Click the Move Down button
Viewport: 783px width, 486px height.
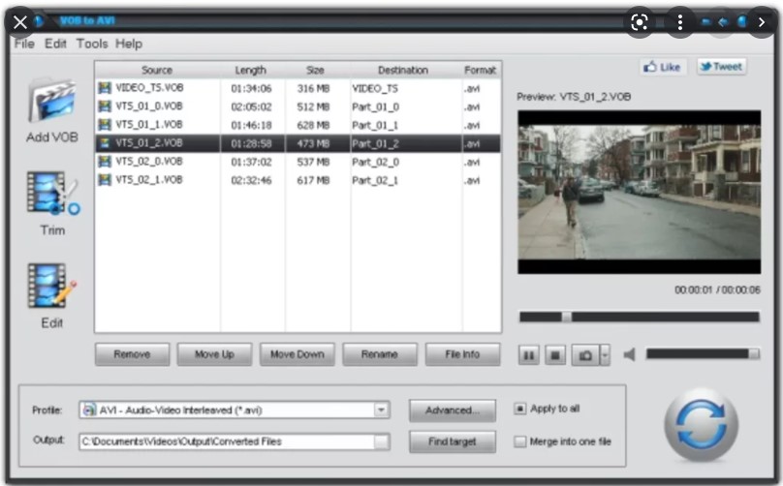(x=298, y=354)
